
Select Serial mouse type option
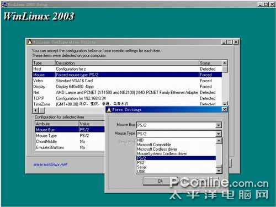pos(176,167)
